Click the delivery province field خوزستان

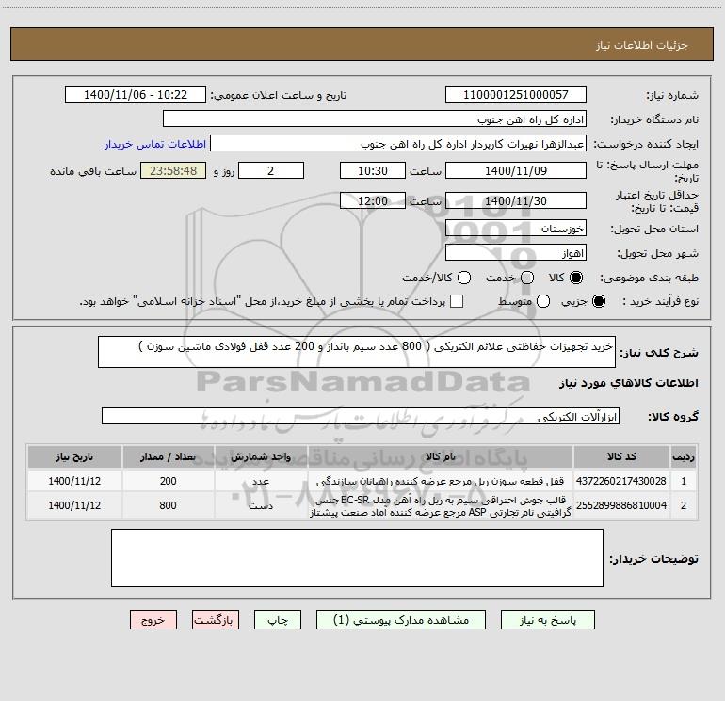(516, 228)
